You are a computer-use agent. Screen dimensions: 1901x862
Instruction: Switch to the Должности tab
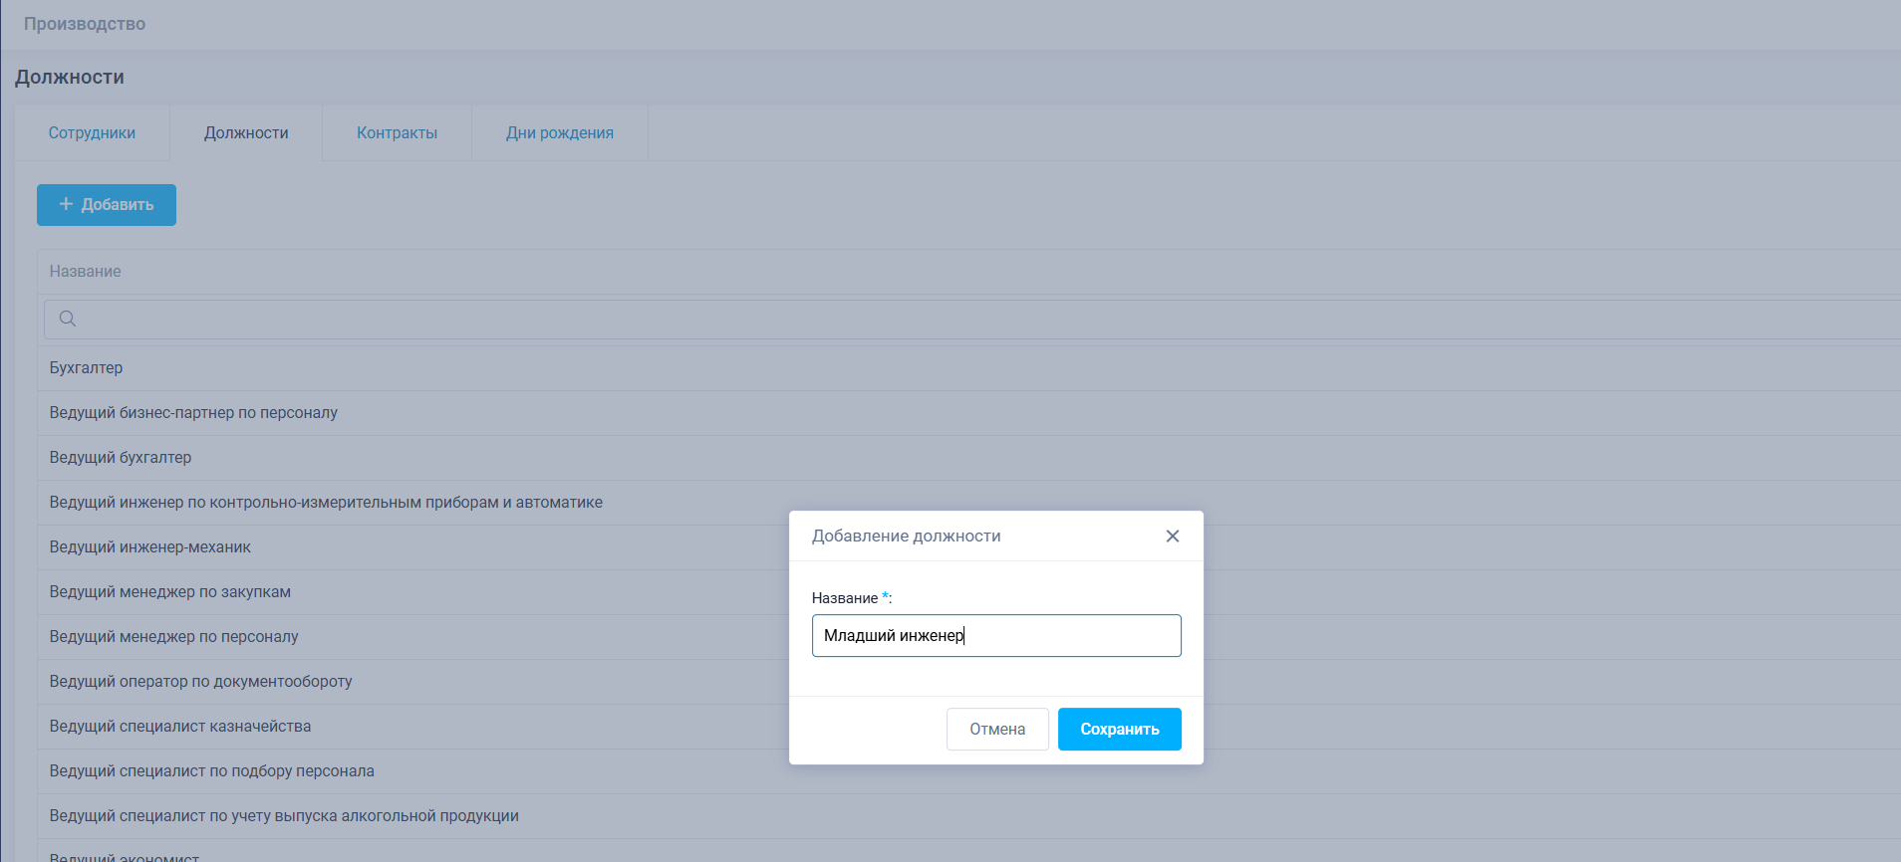pos(246,132)
